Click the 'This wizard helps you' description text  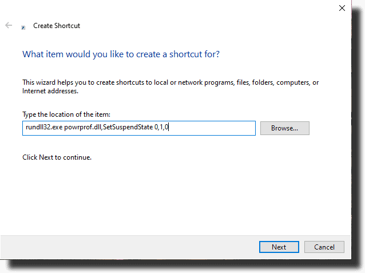[170, 82]
